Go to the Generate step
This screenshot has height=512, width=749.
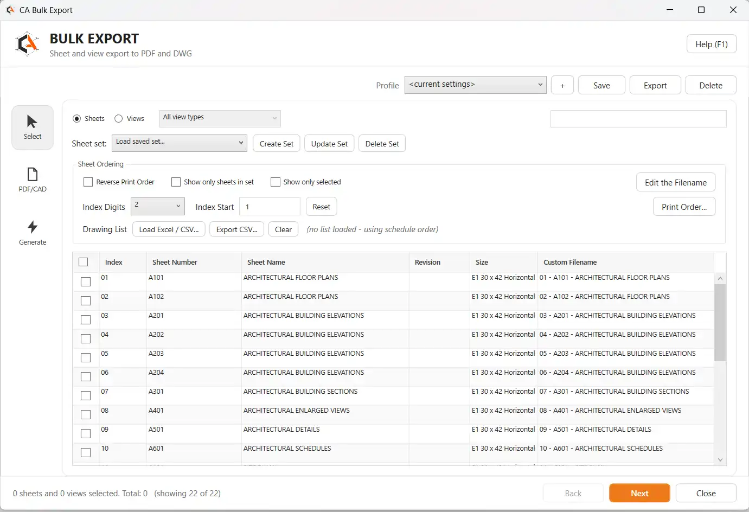pos(33,233)
